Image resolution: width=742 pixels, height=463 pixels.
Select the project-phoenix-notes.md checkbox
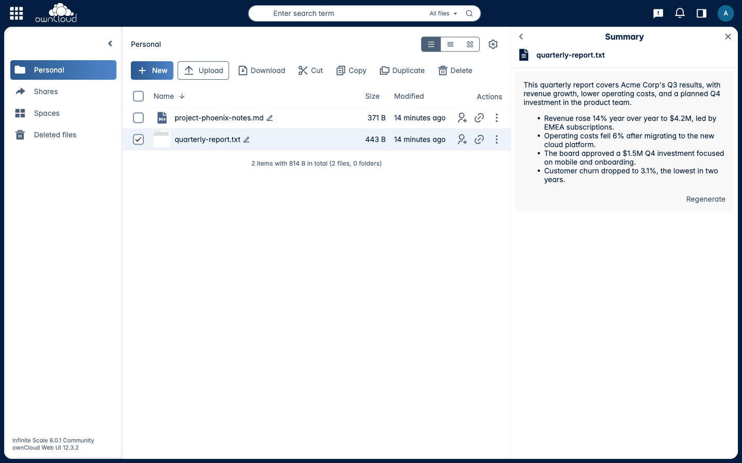tap(138, 118)
